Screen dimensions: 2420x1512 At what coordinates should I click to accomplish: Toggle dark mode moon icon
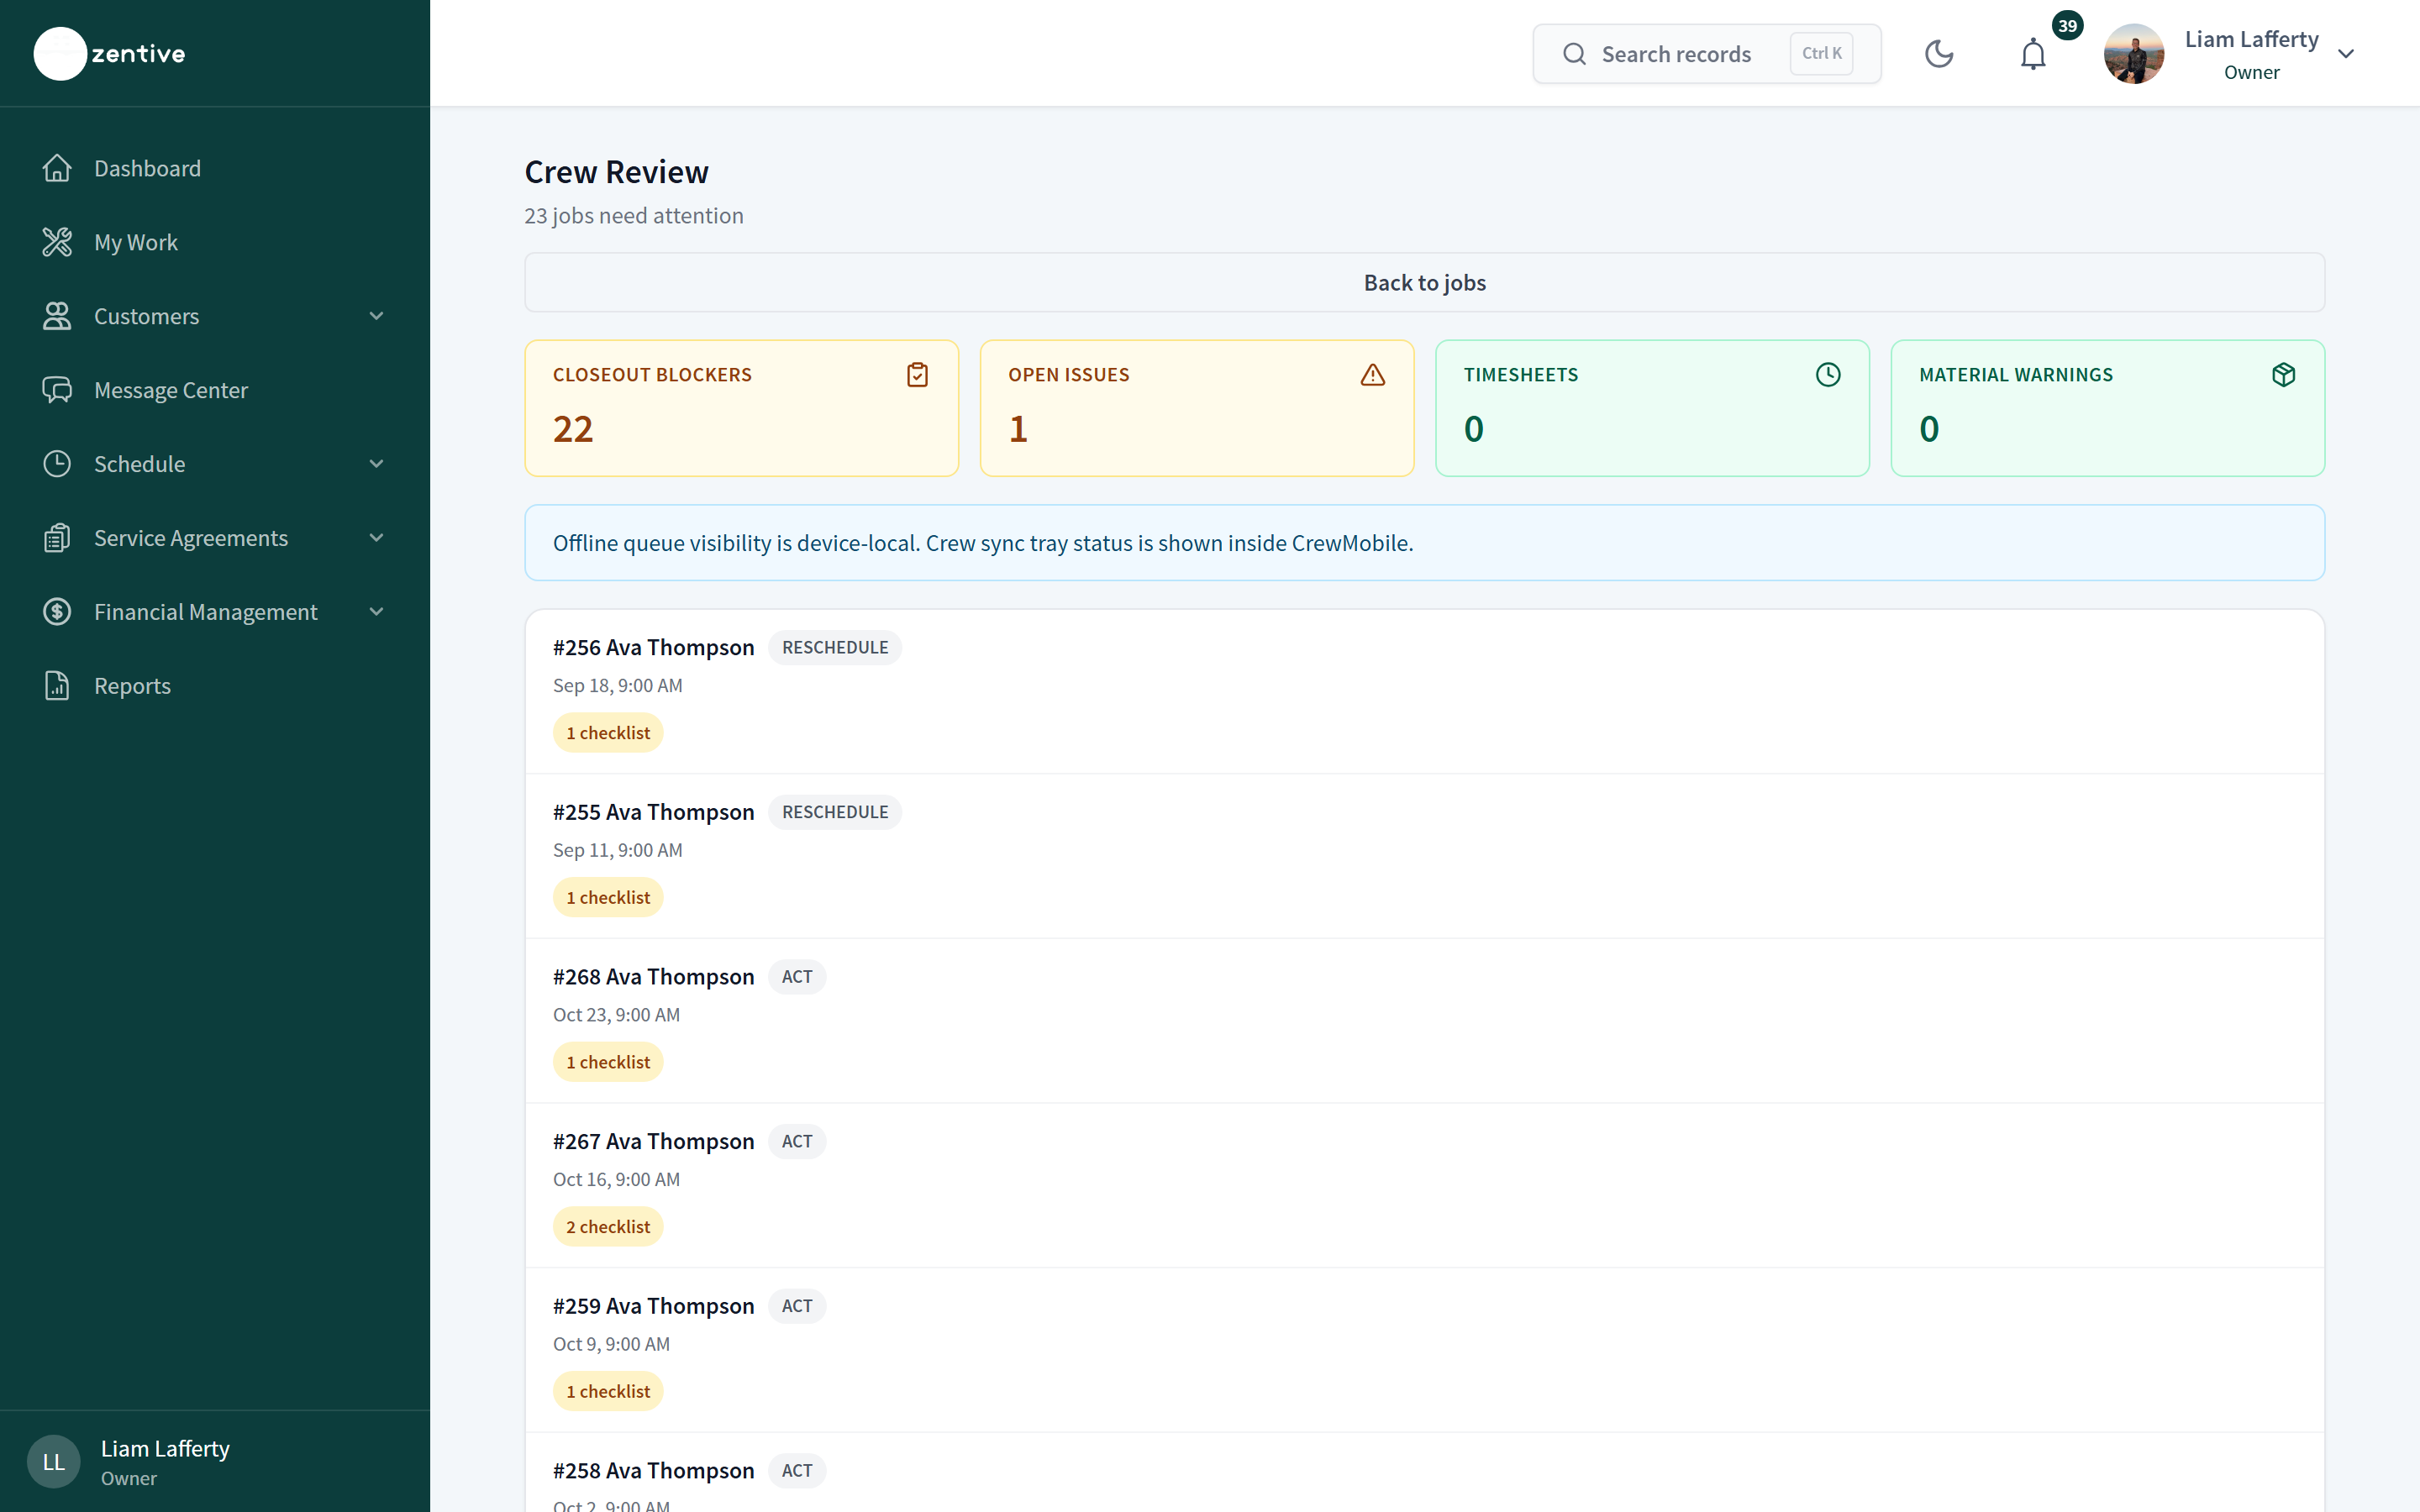click(1939, 54)
